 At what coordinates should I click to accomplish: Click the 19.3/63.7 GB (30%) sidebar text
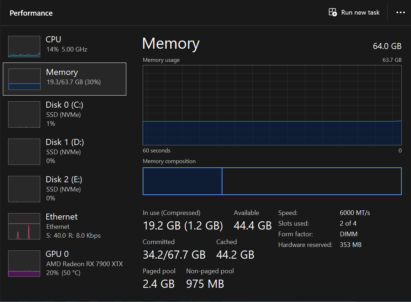click(74, 82)
